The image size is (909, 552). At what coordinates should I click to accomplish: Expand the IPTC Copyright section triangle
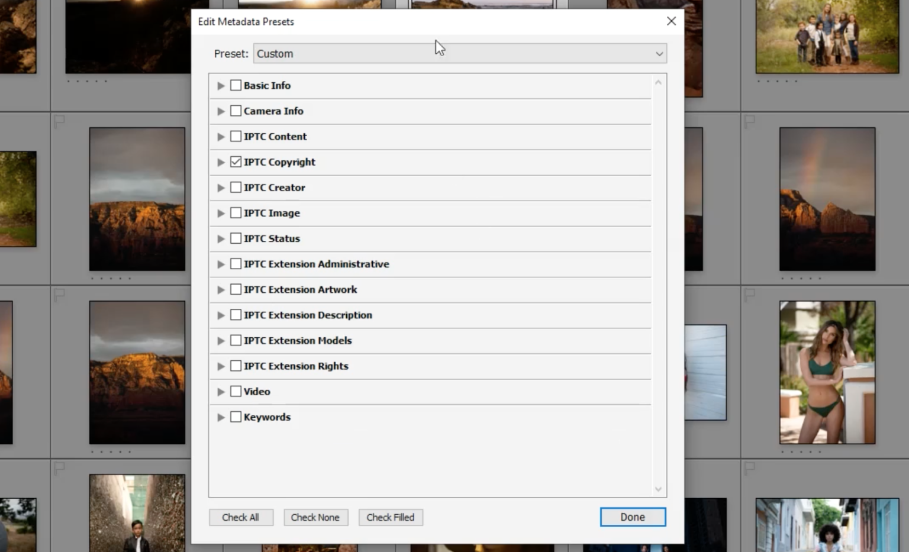[221, 162]
